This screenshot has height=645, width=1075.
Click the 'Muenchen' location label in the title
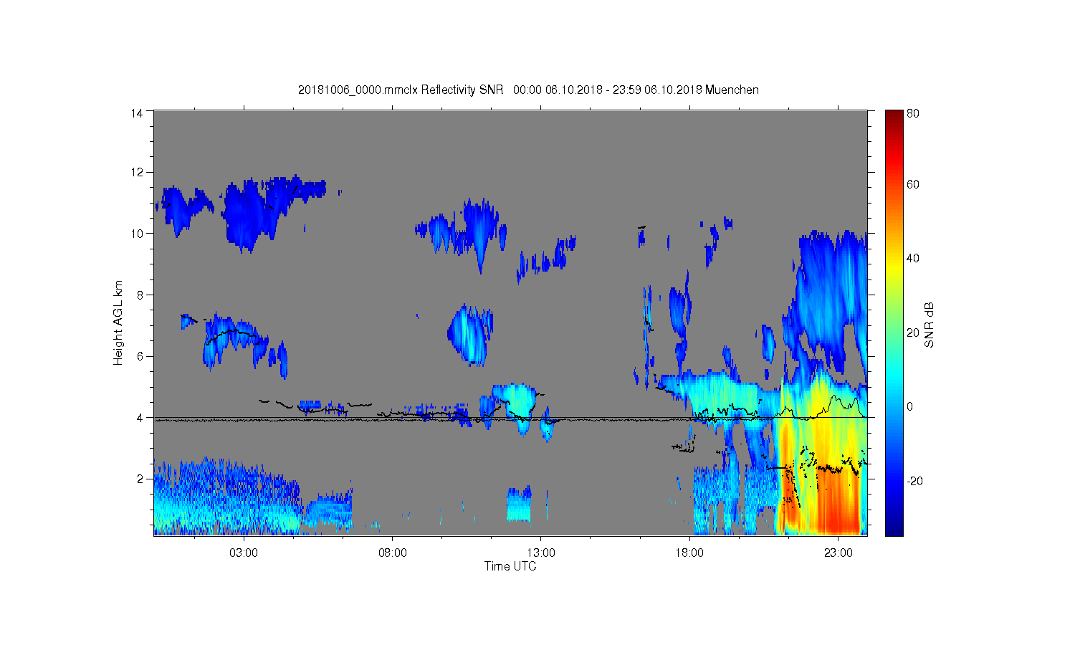(732, 90)
